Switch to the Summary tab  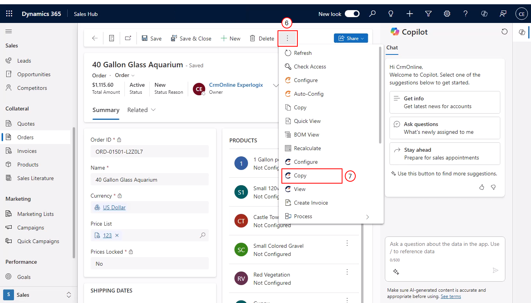coord(106,110)
